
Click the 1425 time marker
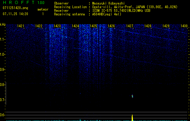[x=93, y=26]
